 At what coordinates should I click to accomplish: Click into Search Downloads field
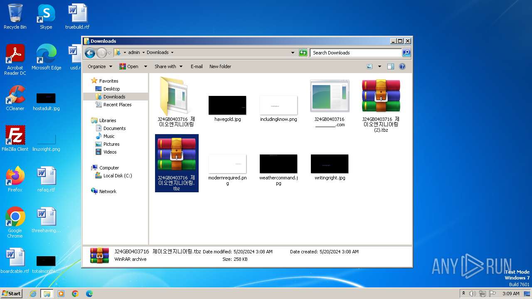(x=356, y=53)
